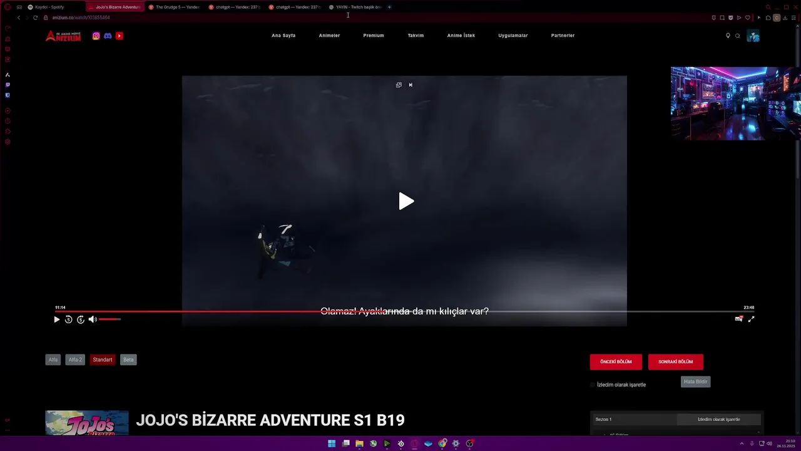This screenshot has height=451, width=801.
Task: Click the neon room floating video thumbnail
Action: pyautogui.click(x=736, y=103)
